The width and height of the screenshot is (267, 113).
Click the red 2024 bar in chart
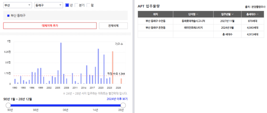click(113, 67)
